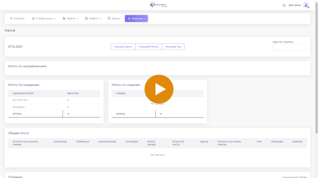Viewport: 318px width, 178px height.
Task: Click the orange play button overlay
Action: [159, 89]
